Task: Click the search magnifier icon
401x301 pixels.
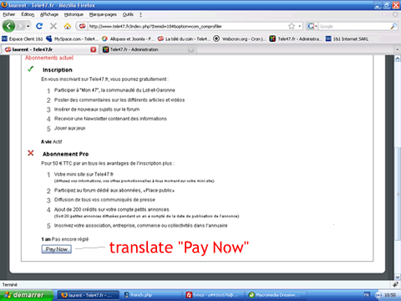Action: click(393, 26)
